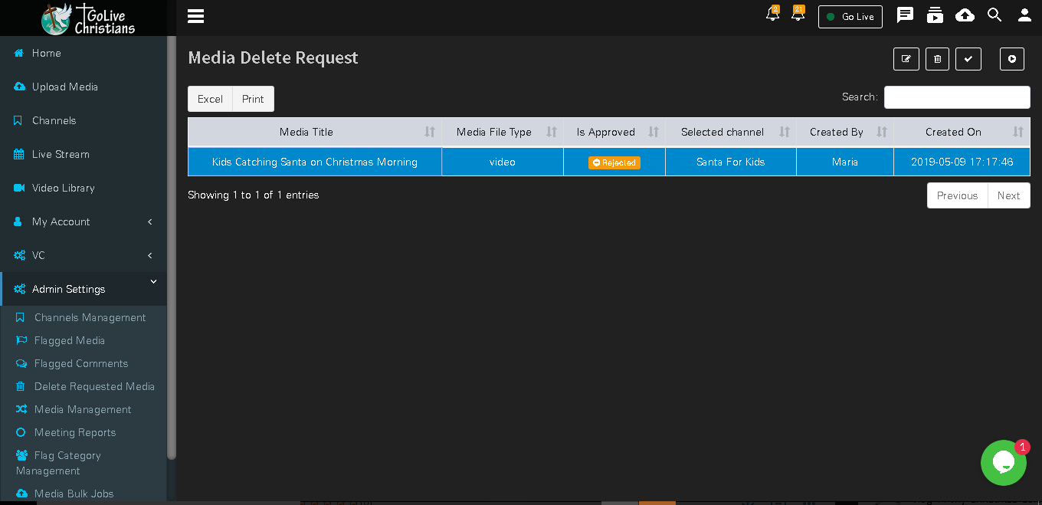Click the cloud upload icon in header
This screenshot has width=1042, height=505.
965,15
